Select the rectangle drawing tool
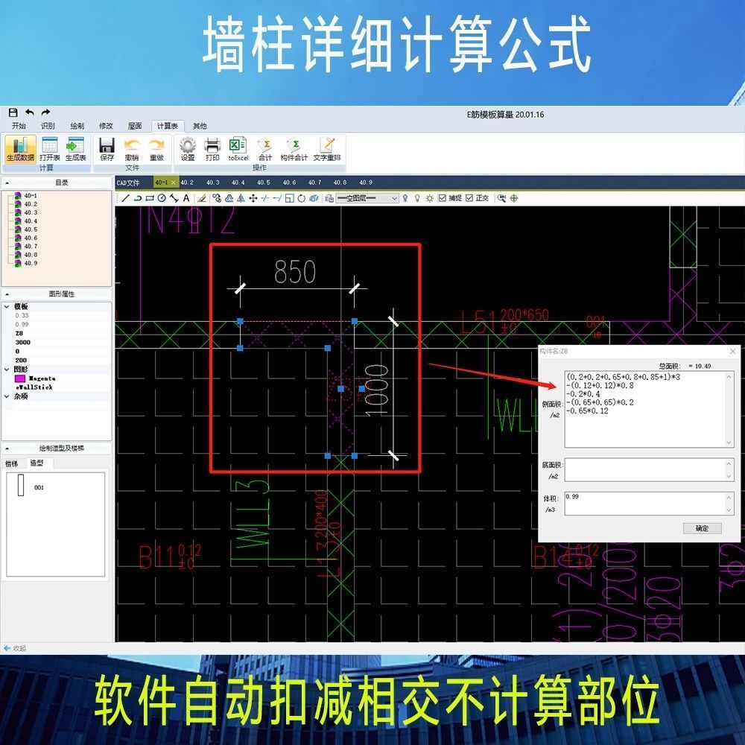The height and width of the screenshot is (745, 745). click(150, 198)
